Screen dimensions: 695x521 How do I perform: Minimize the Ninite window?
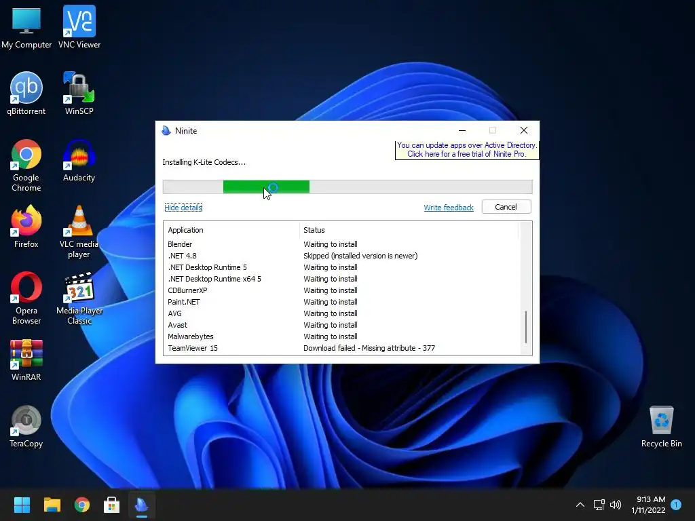[462, 130]
